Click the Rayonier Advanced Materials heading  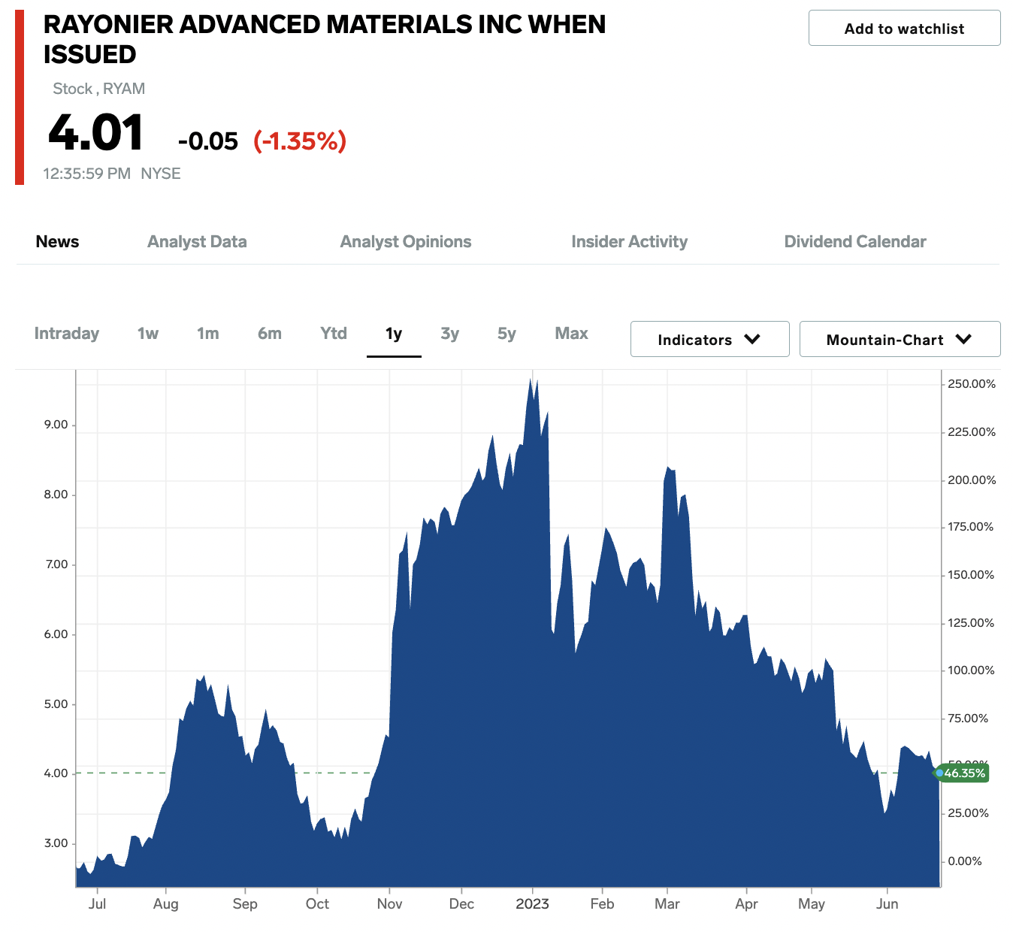coord(325,39)
